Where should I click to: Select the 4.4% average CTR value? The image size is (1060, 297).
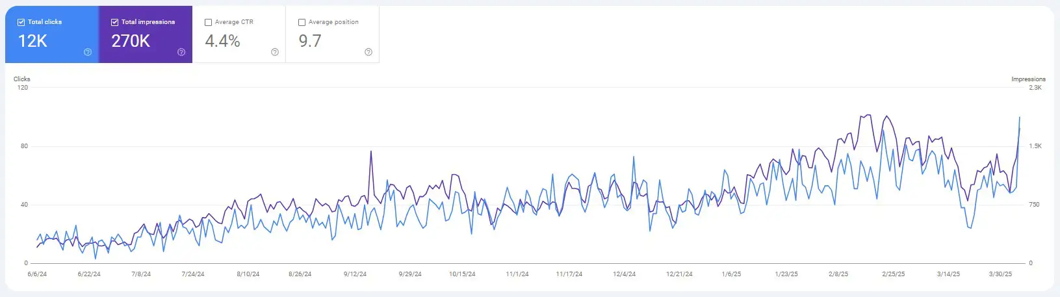click(x=222, y=41)
